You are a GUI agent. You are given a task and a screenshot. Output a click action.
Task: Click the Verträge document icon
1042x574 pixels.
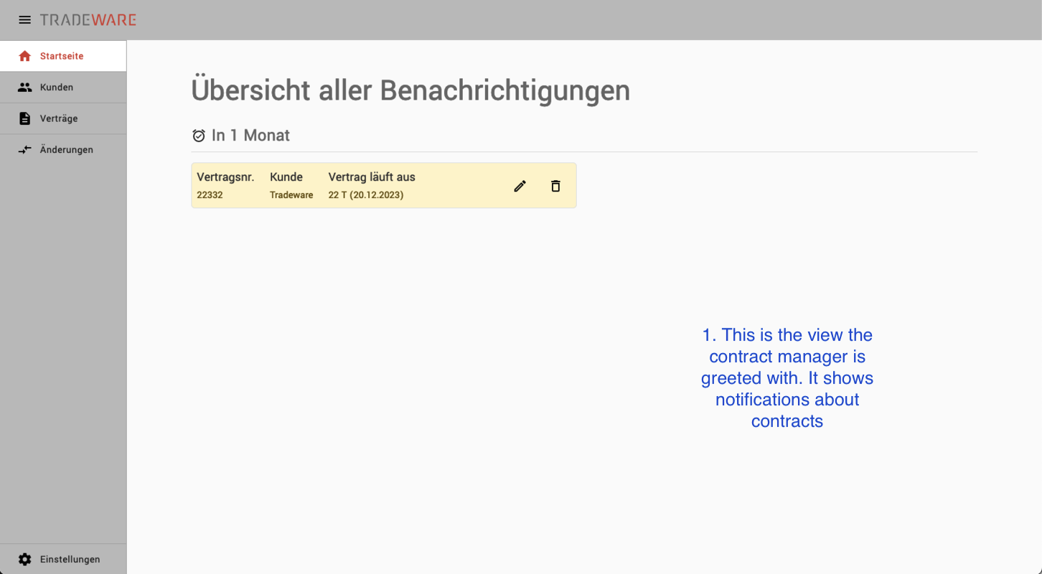[x=25, y=118]
